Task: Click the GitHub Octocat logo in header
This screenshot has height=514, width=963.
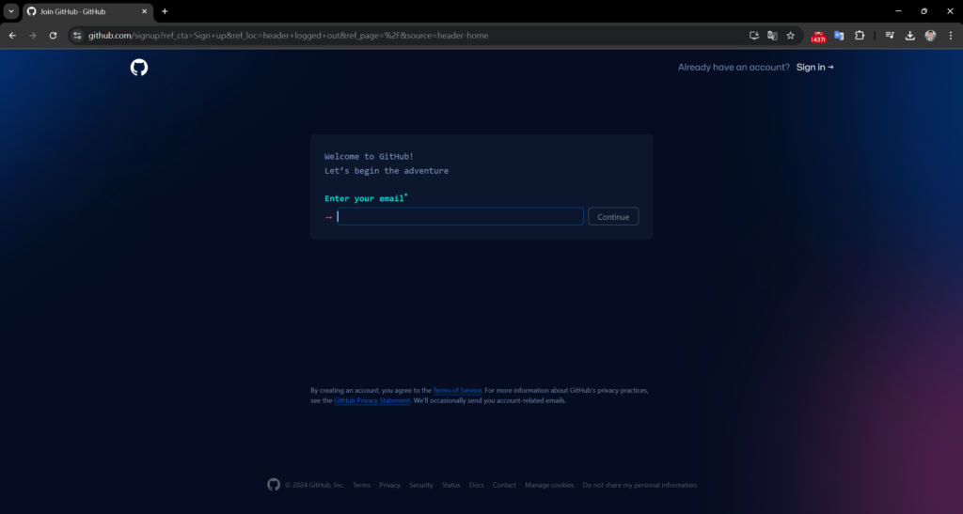Action: 139,68
